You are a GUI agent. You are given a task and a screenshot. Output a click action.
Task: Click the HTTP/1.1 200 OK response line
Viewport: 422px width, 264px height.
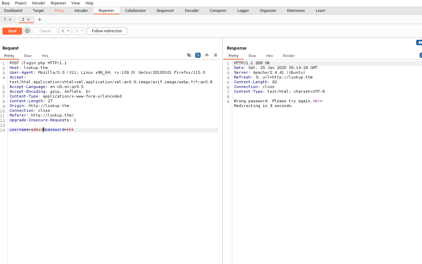252,63
